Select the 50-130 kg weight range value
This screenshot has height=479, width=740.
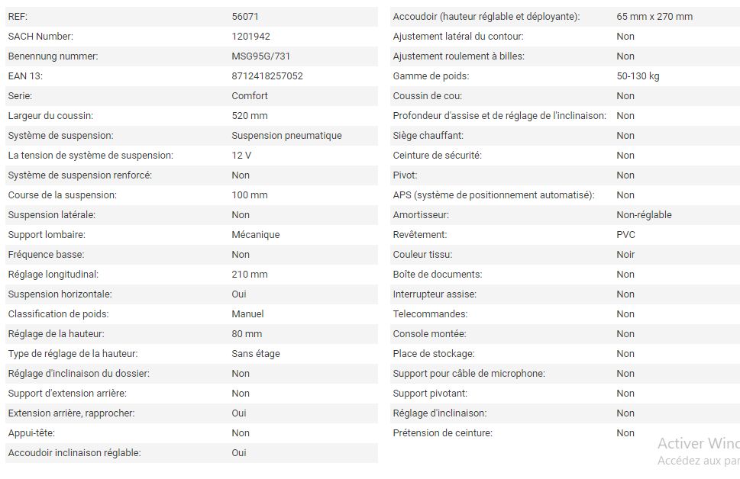tap(638, 76)
